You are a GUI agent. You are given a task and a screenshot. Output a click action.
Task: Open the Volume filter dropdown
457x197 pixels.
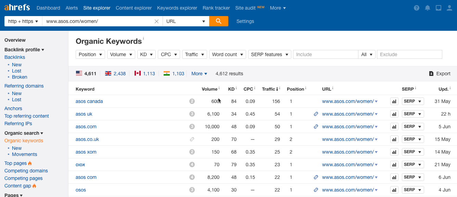121,54
